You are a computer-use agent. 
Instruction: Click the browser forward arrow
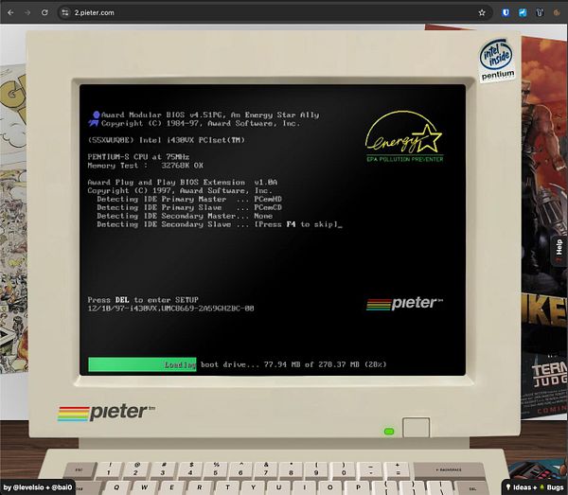(27, 12)
